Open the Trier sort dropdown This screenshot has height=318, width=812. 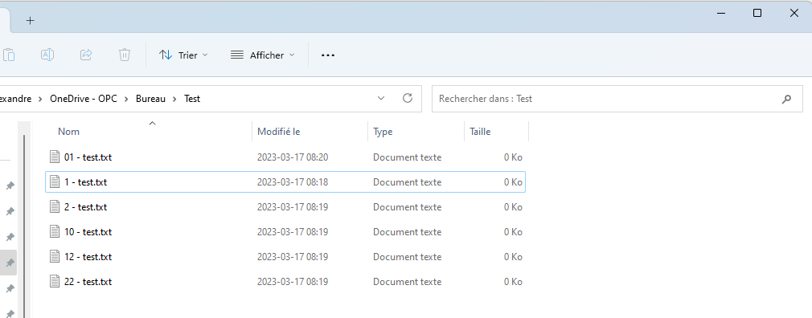[183, 55]
